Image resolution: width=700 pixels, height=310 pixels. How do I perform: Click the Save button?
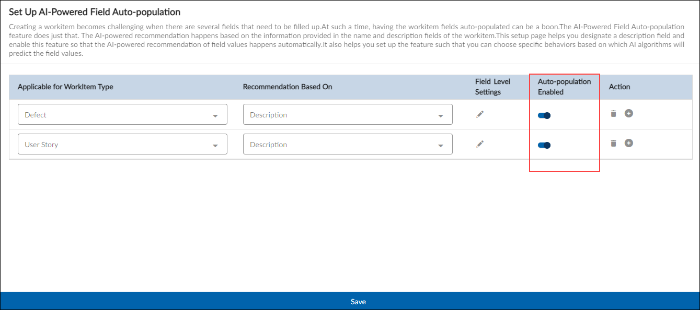[358, 302]
